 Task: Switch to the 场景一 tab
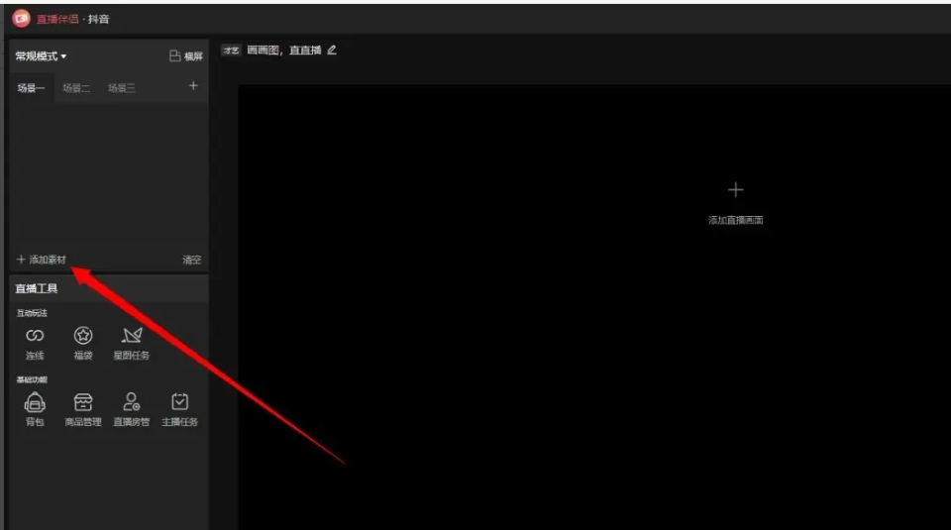(31, 88)
